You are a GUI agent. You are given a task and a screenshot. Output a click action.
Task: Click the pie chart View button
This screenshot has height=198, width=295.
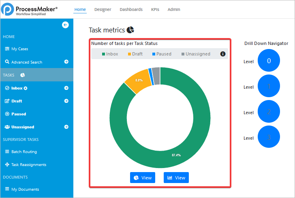[x=142, y=178]
